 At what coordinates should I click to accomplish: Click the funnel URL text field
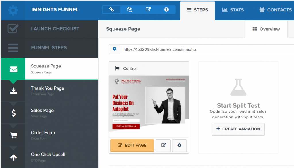[x=207, y=49]
